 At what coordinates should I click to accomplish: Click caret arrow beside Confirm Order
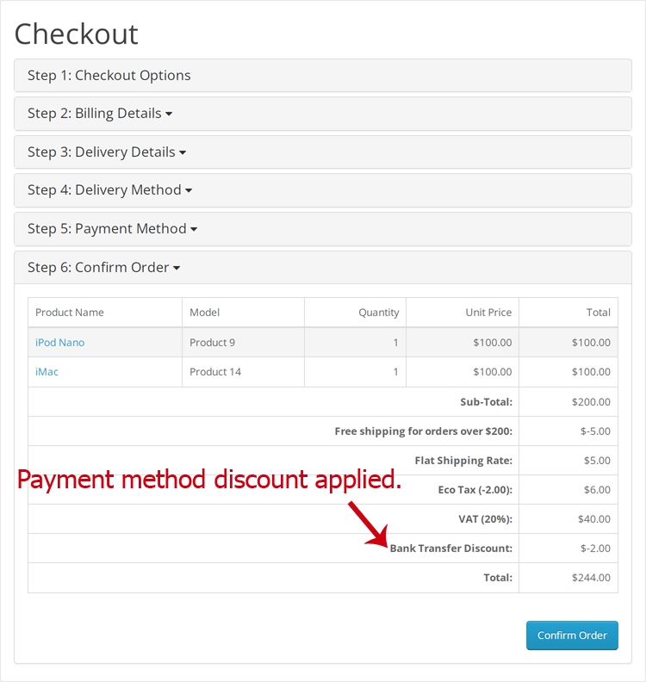pyautogui.click(x=177, y=269)
